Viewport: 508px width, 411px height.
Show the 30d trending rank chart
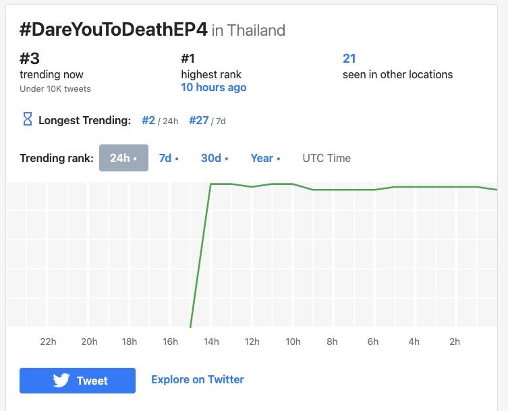214,158
